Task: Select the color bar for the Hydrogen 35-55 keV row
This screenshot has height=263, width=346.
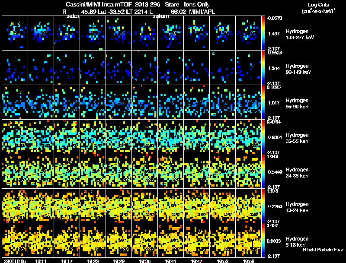Action: 263,137
